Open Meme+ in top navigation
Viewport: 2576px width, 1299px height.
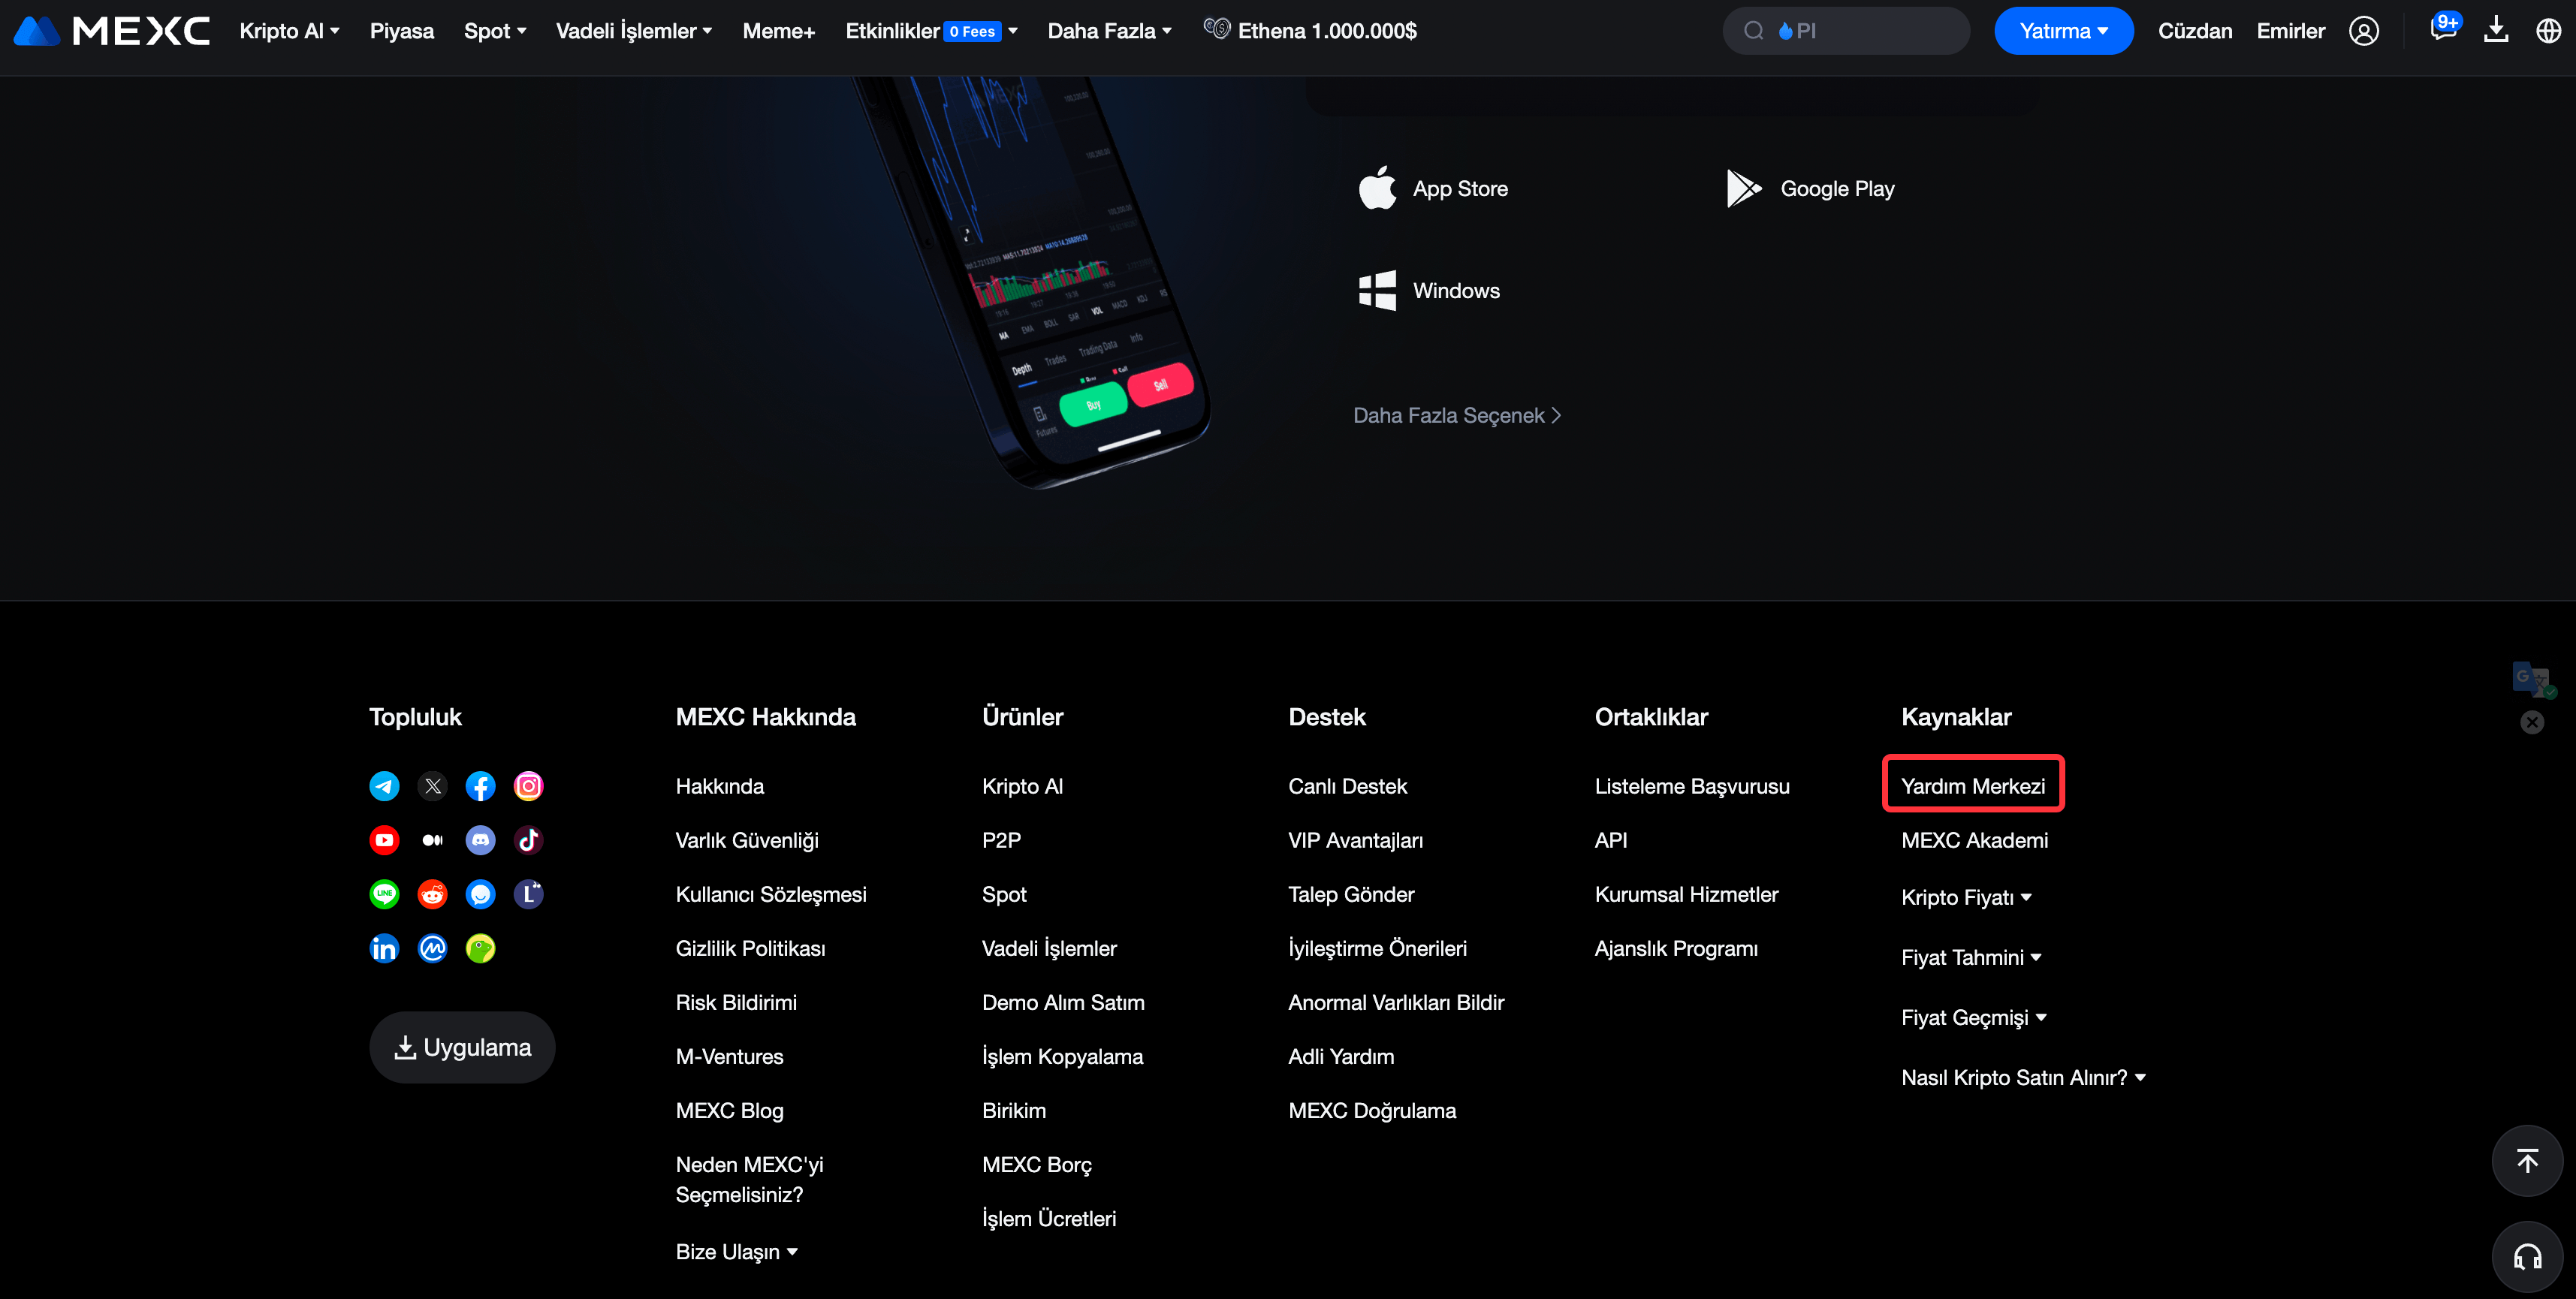pos(779,31)
